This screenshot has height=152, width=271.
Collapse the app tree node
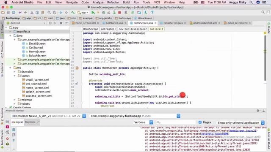pyautogui.click(x=6, y=27)
